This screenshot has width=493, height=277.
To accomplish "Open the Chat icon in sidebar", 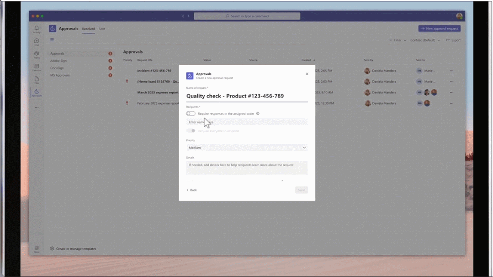I will (37, 42).
